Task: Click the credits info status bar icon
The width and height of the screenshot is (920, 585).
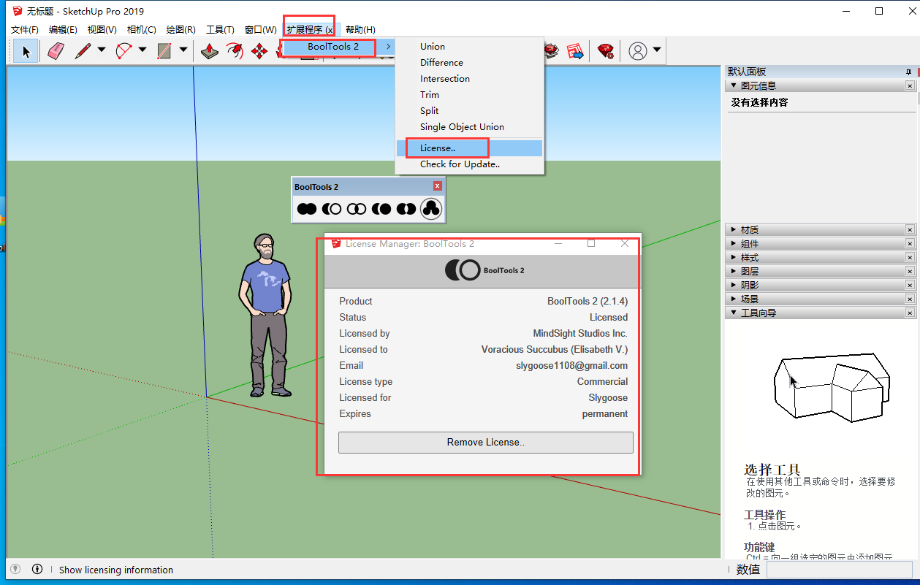Action: pos(37,569)
